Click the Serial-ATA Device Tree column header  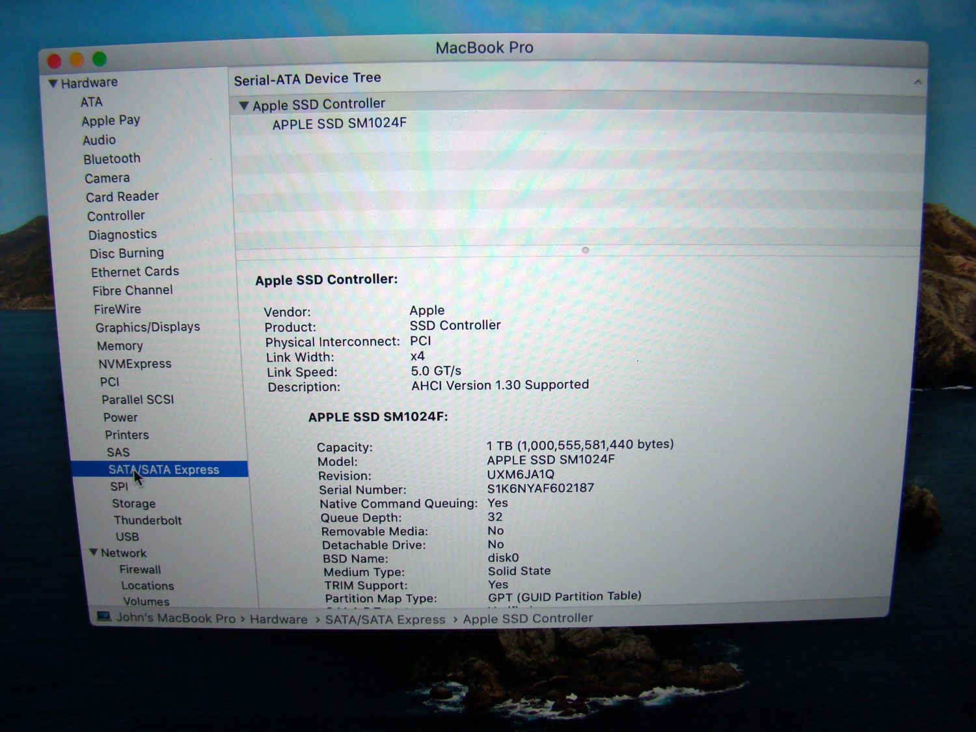tap(307, 79)
